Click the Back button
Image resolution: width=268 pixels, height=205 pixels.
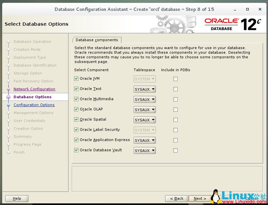pyautogui.click(x=177, y=198)
